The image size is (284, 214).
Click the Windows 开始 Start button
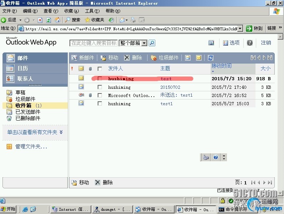coord(8,209)
